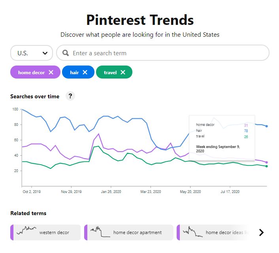Viewport: 279px width, 253px height.
Task: Open the home decor apartment related term
Action: 137,232
